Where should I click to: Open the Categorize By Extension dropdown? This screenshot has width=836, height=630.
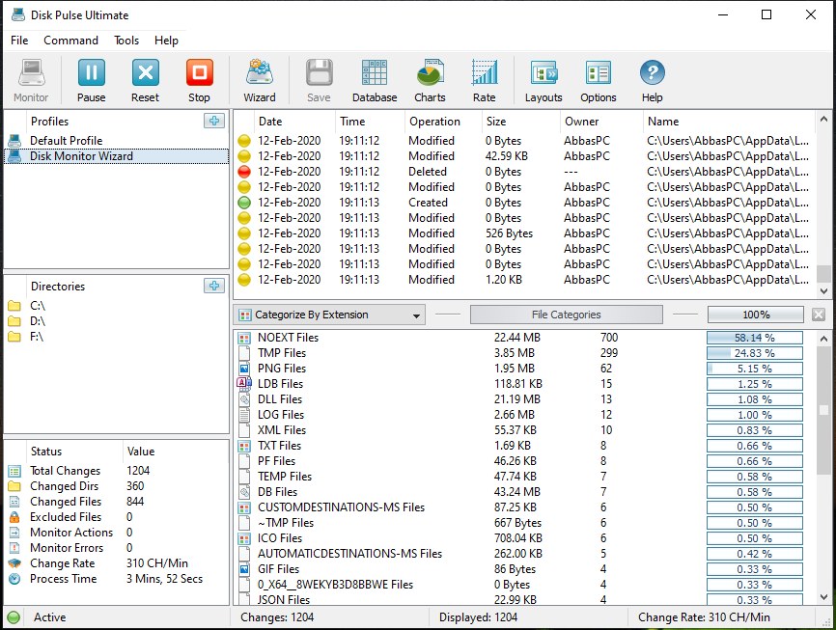(x=329, y=315)
